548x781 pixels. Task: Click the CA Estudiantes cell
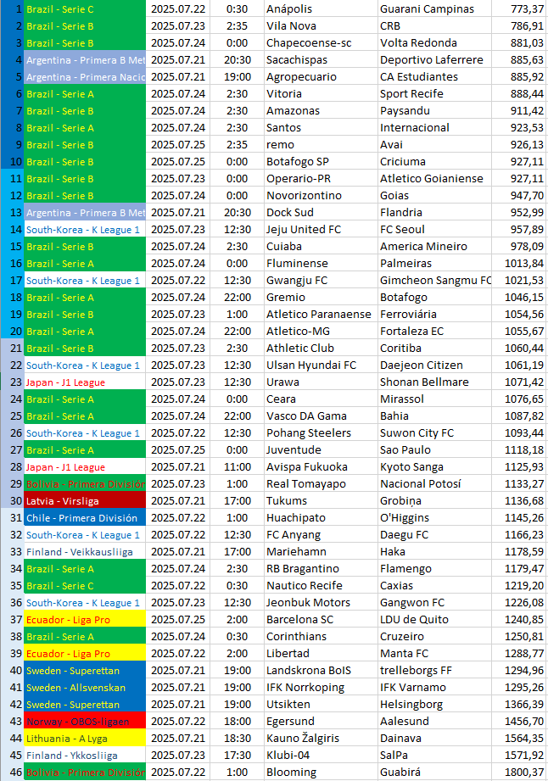point(434,76)
